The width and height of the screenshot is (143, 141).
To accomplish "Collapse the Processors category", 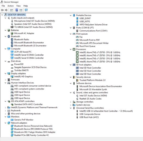I will (71, 49).
